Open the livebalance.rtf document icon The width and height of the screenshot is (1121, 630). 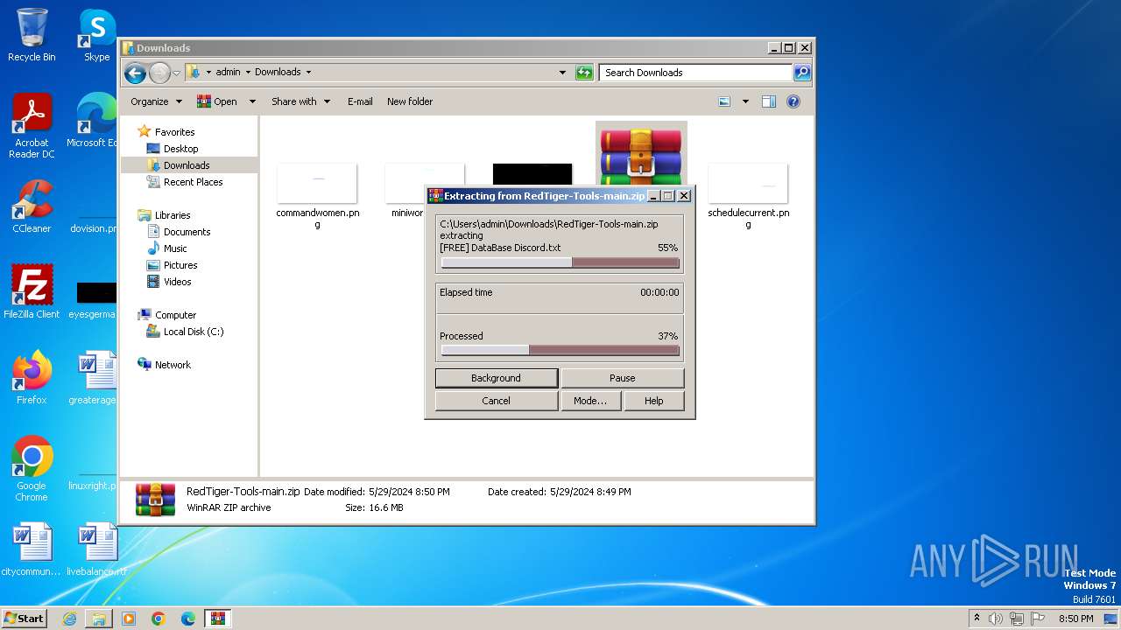(x=96, y=550)
